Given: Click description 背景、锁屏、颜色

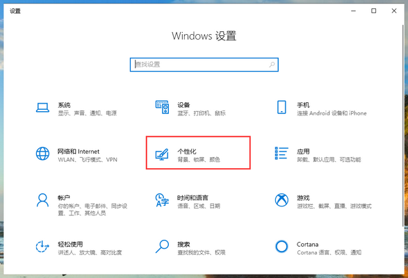Looking at the screenshot, I should 199,160.
